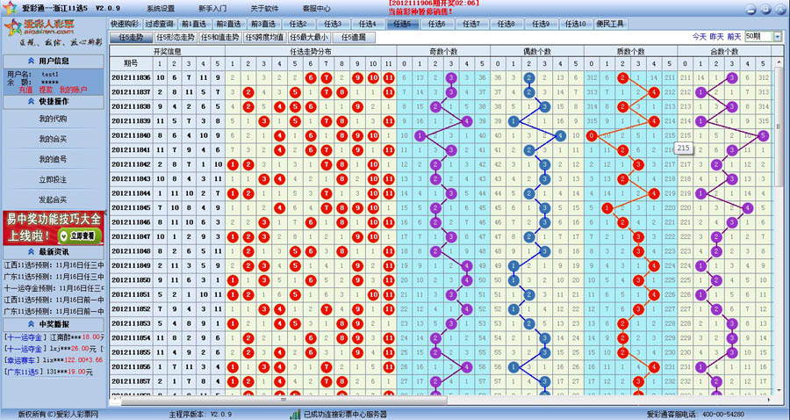Show 前天 results link
The width and height of the screenshot is (790, 420).
click(x=734, y=37)
